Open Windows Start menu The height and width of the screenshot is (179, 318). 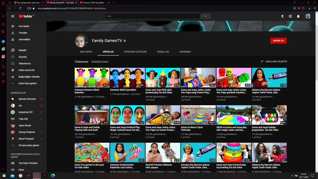(x=4, y=175)
